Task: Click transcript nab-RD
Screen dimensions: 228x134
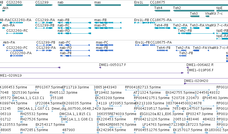Action: tap(64, 31)
